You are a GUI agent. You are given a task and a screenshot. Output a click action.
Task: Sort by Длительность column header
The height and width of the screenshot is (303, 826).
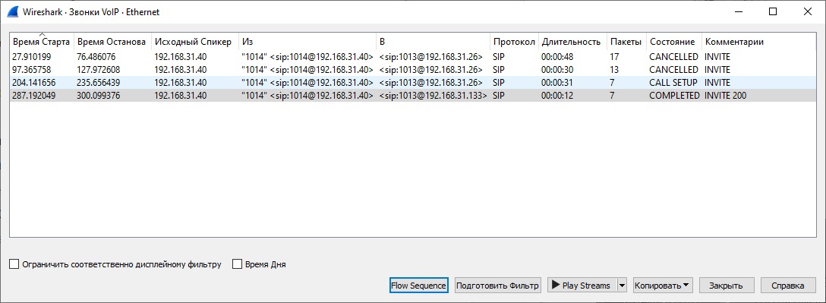572,42
